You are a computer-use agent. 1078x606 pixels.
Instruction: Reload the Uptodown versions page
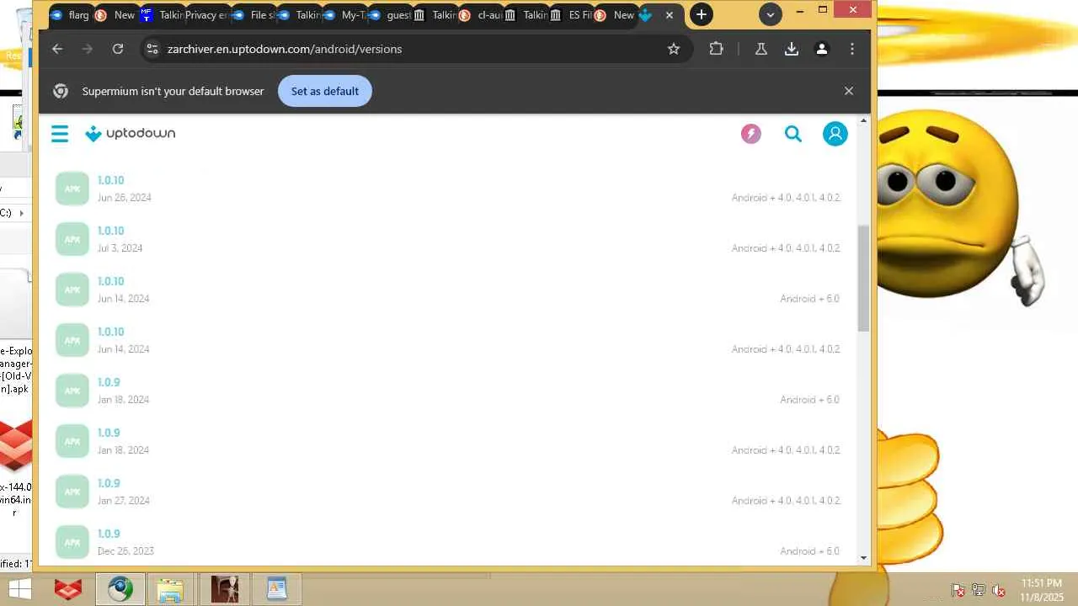pos(118,49)
